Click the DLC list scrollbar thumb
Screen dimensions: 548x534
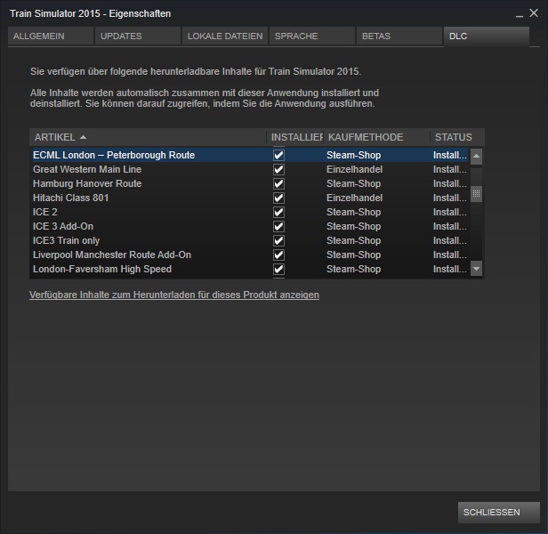coord(476,194)
